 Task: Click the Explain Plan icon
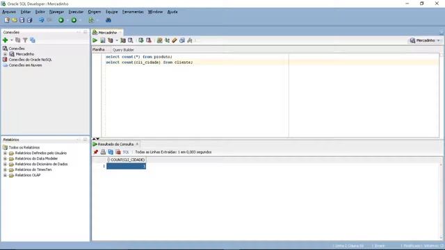[x=111, y=40]
